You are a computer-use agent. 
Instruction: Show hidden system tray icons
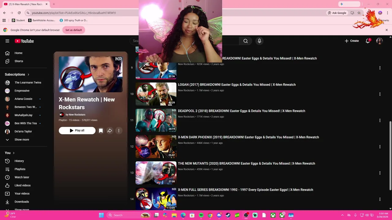point(342,215)
